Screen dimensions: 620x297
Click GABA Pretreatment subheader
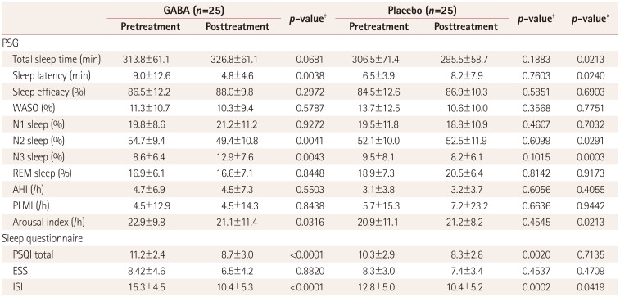pyautogui.click(x=150, y=27)
